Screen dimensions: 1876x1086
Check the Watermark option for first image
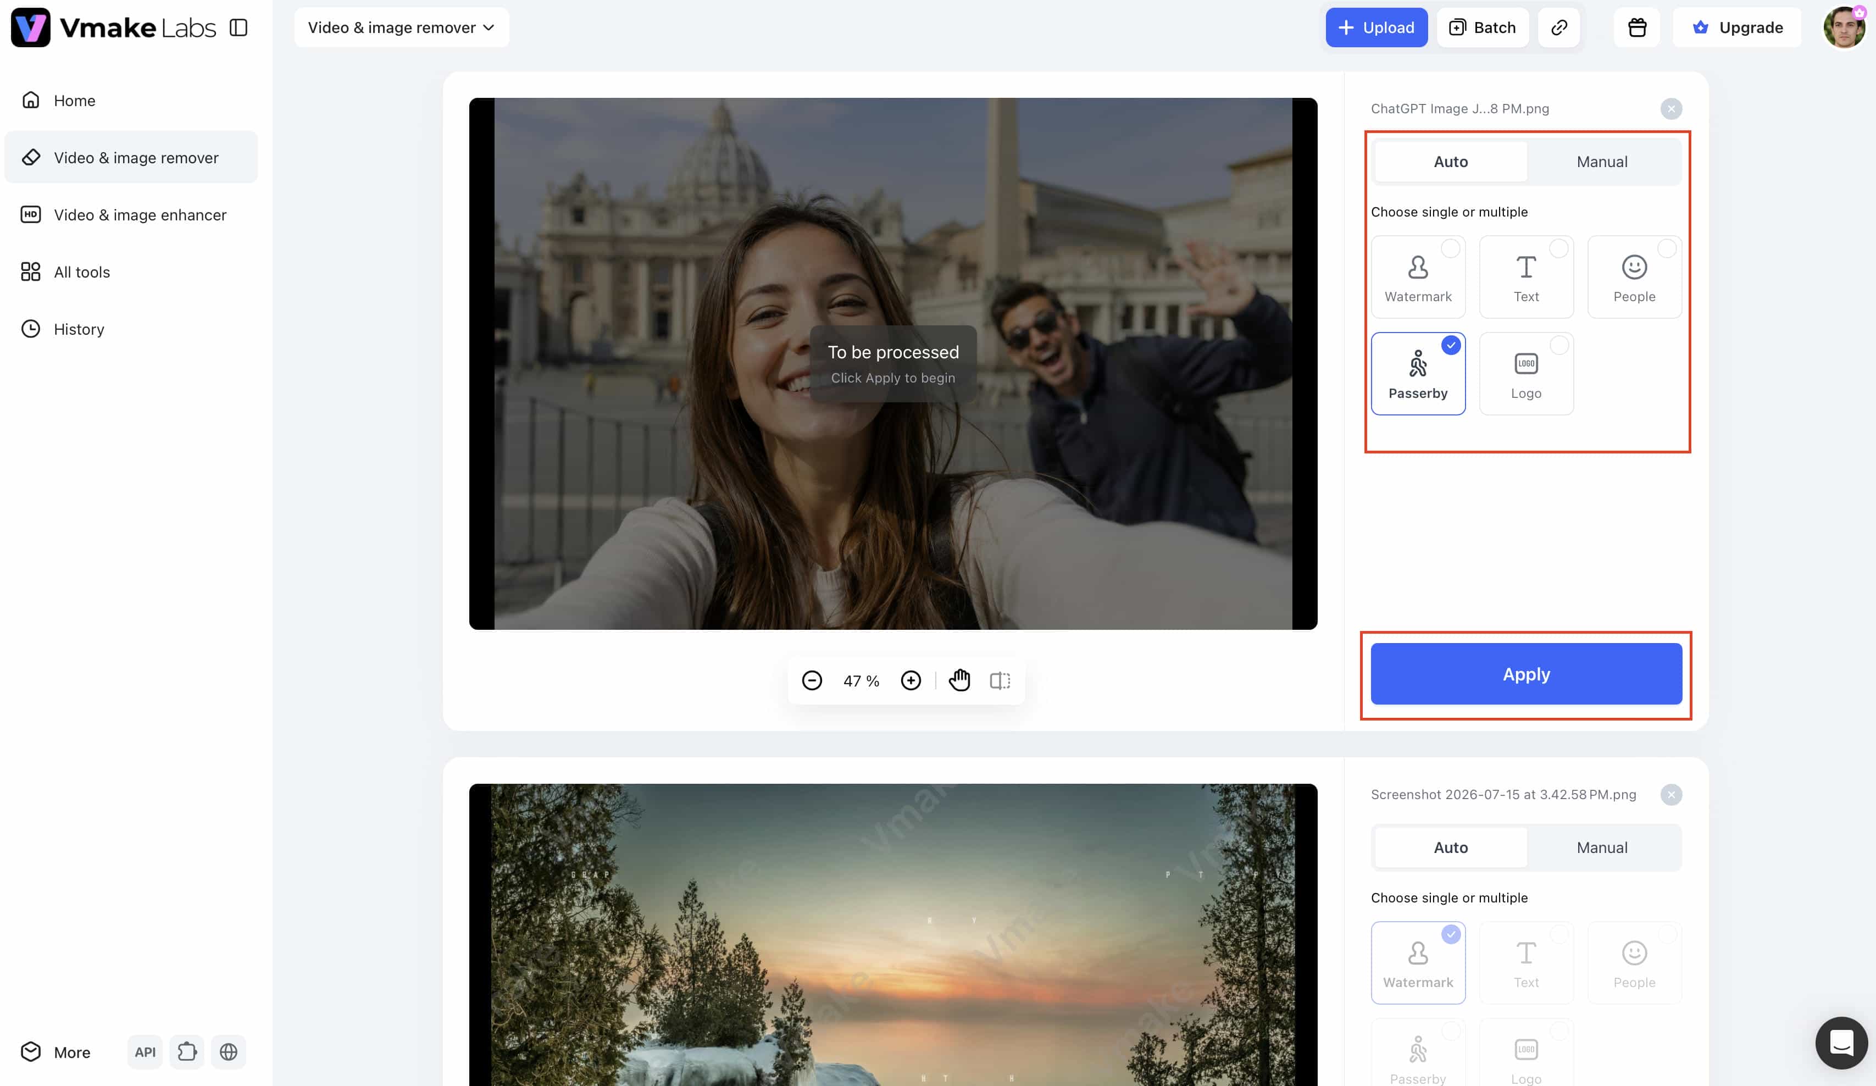click(x=1417, y=277)
